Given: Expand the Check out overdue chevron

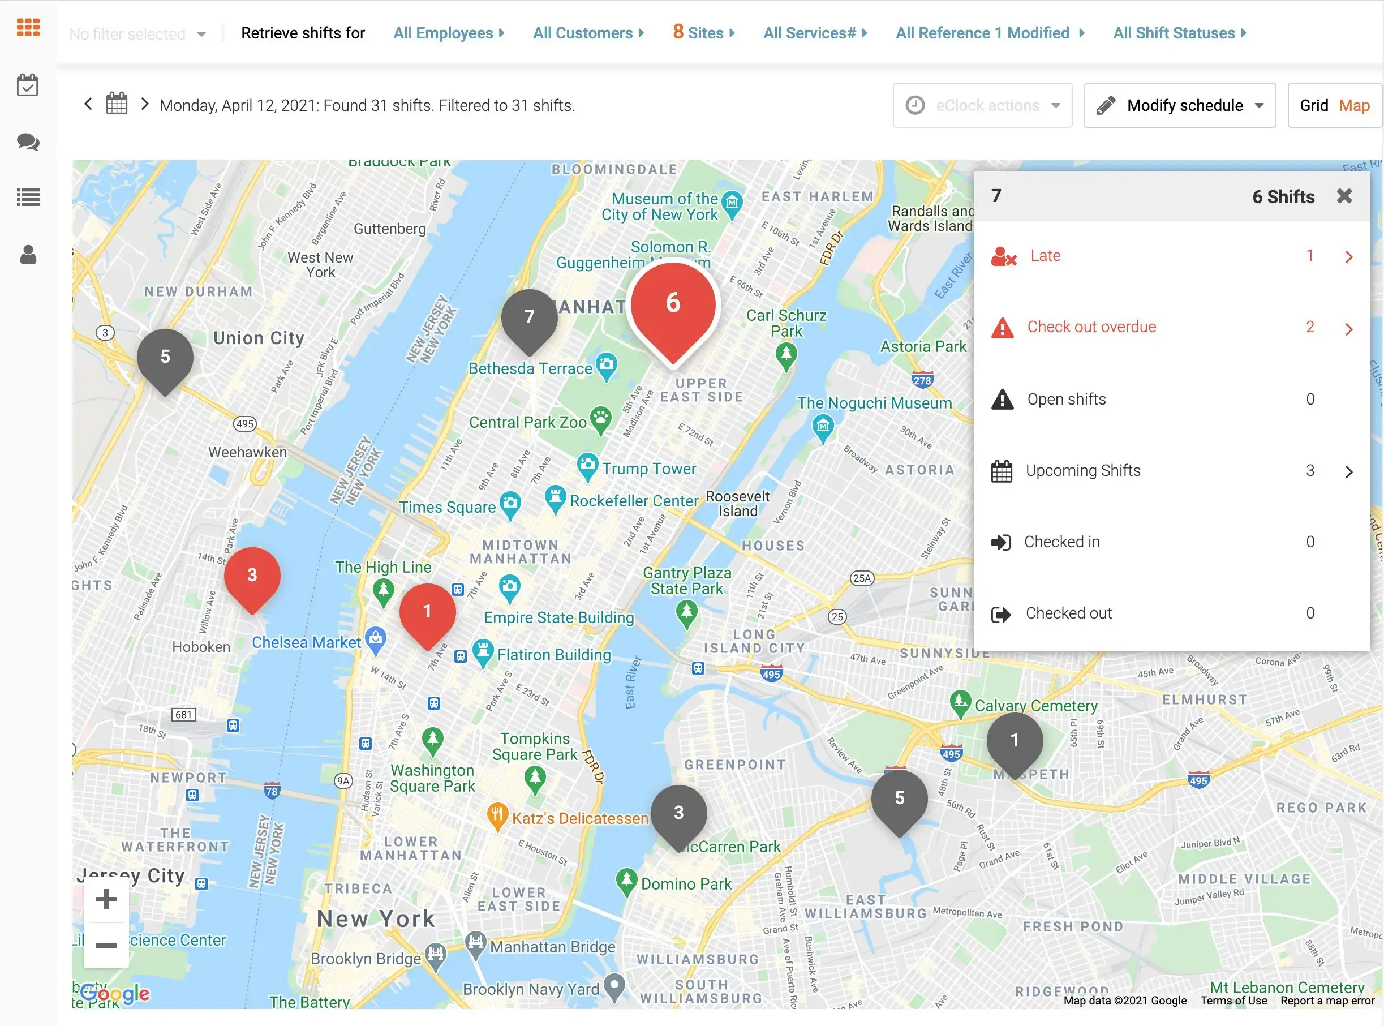Looking at the screenshot, I should click(1348, 329).
